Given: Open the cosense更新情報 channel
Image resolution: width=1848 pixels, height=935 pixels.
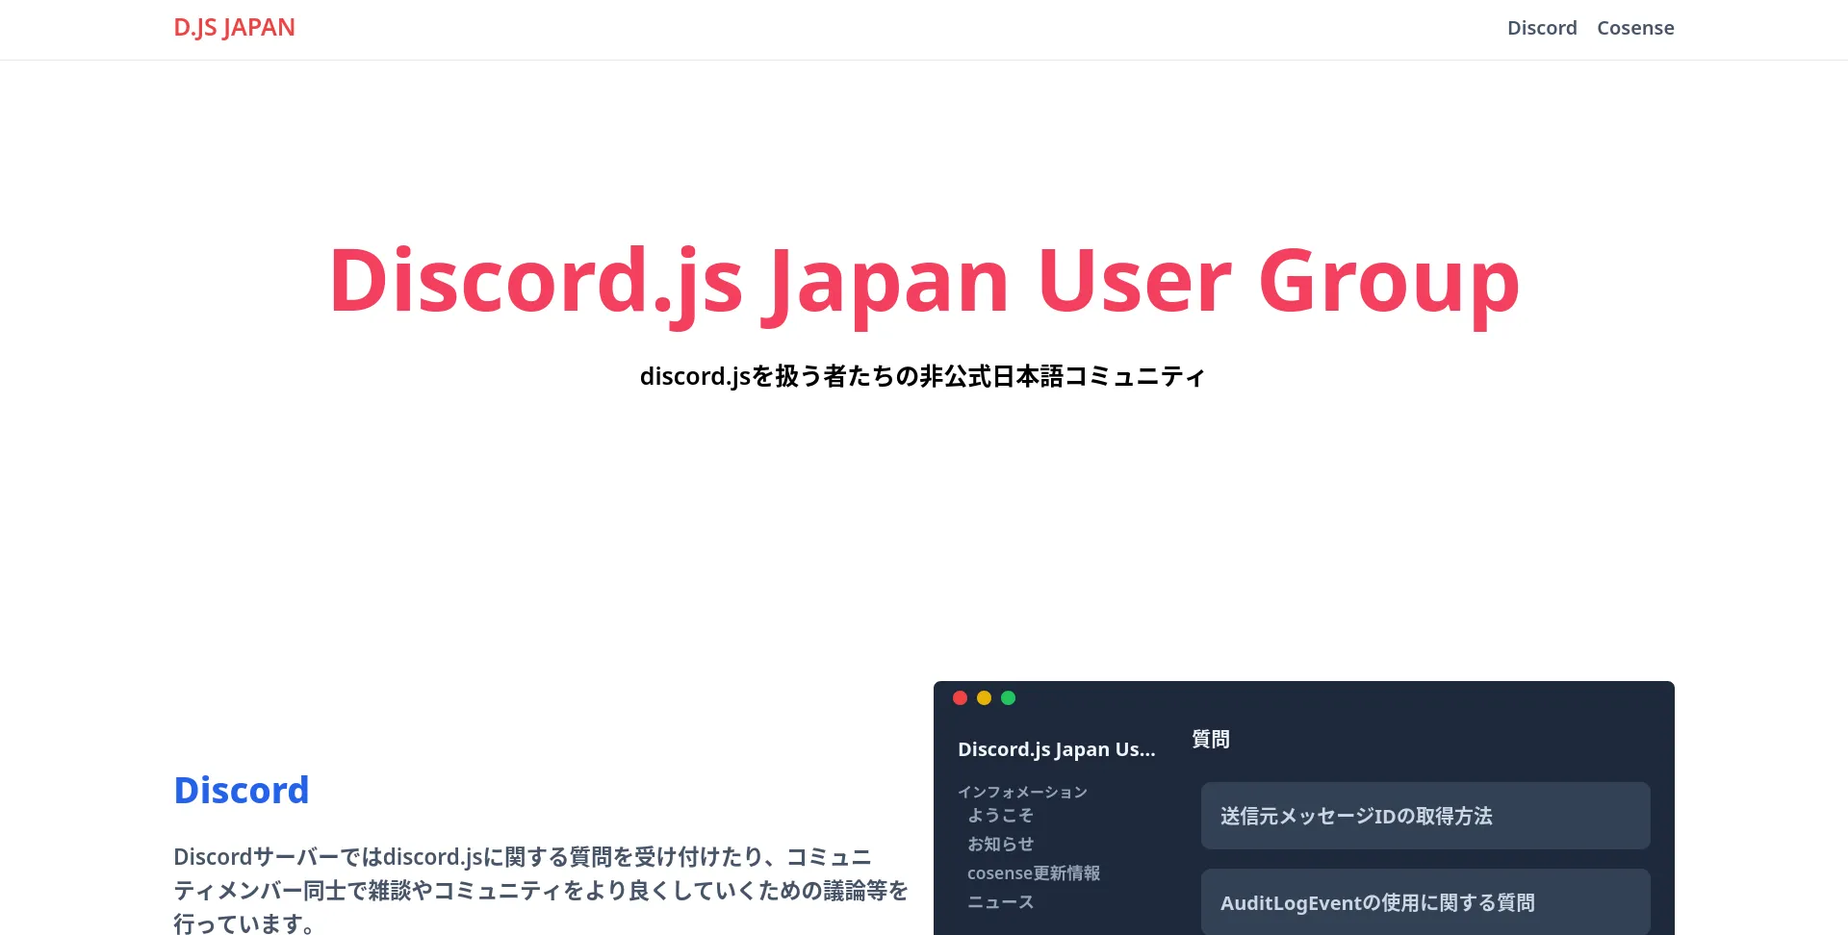Looking at the screenshot, I should point(1033,873).
